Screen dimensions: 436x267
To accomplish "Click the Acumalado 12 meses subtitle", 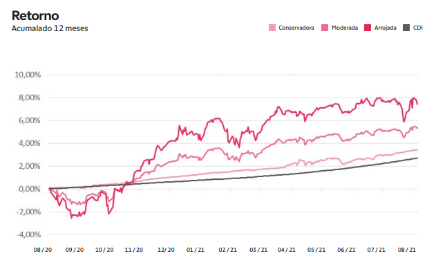I will click(50, 28).
